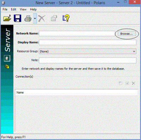This screenshot has height=140, width=141.
Task: Select the Server view icon in the sidebar
Action: [x=7, y=58]
